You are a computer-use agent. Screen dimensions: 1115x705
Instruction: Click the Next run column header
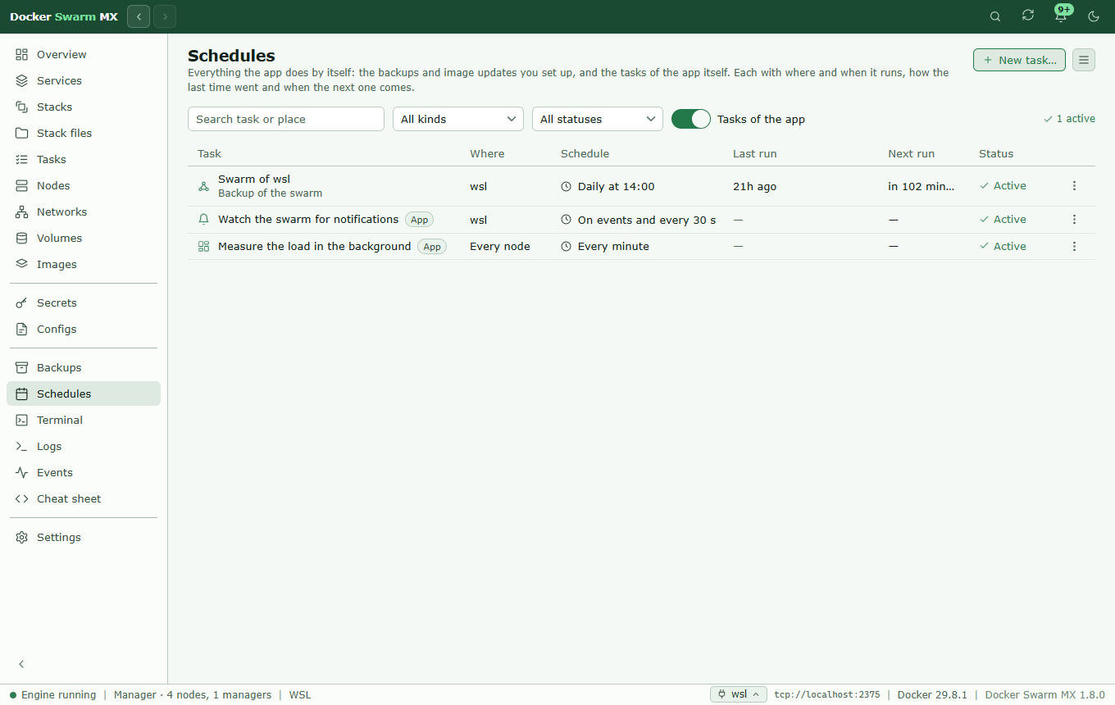(912, 153)
